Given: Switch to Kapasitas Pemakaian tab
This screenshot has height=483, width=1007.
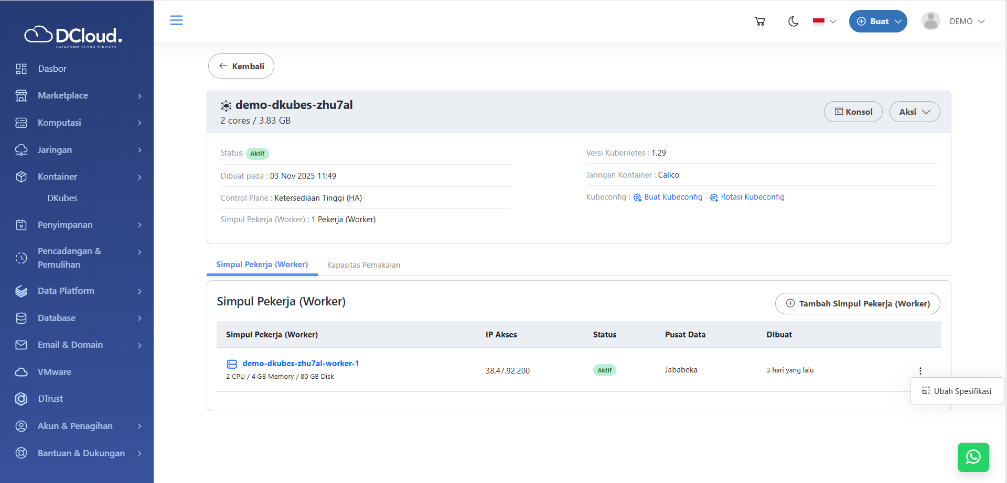Looking at the screenshot, I should (363, 265).
